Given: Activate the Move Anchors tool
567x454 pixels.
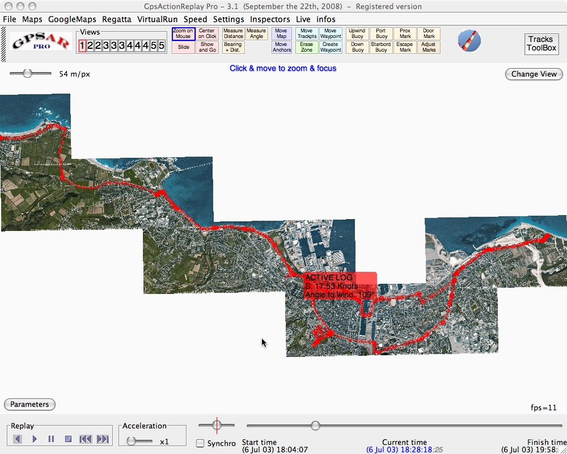Looking at the screenshot, I should (281, 48).
